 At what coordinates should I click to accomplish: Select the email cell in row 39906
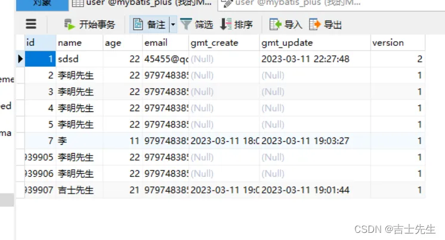click(165, 174)
